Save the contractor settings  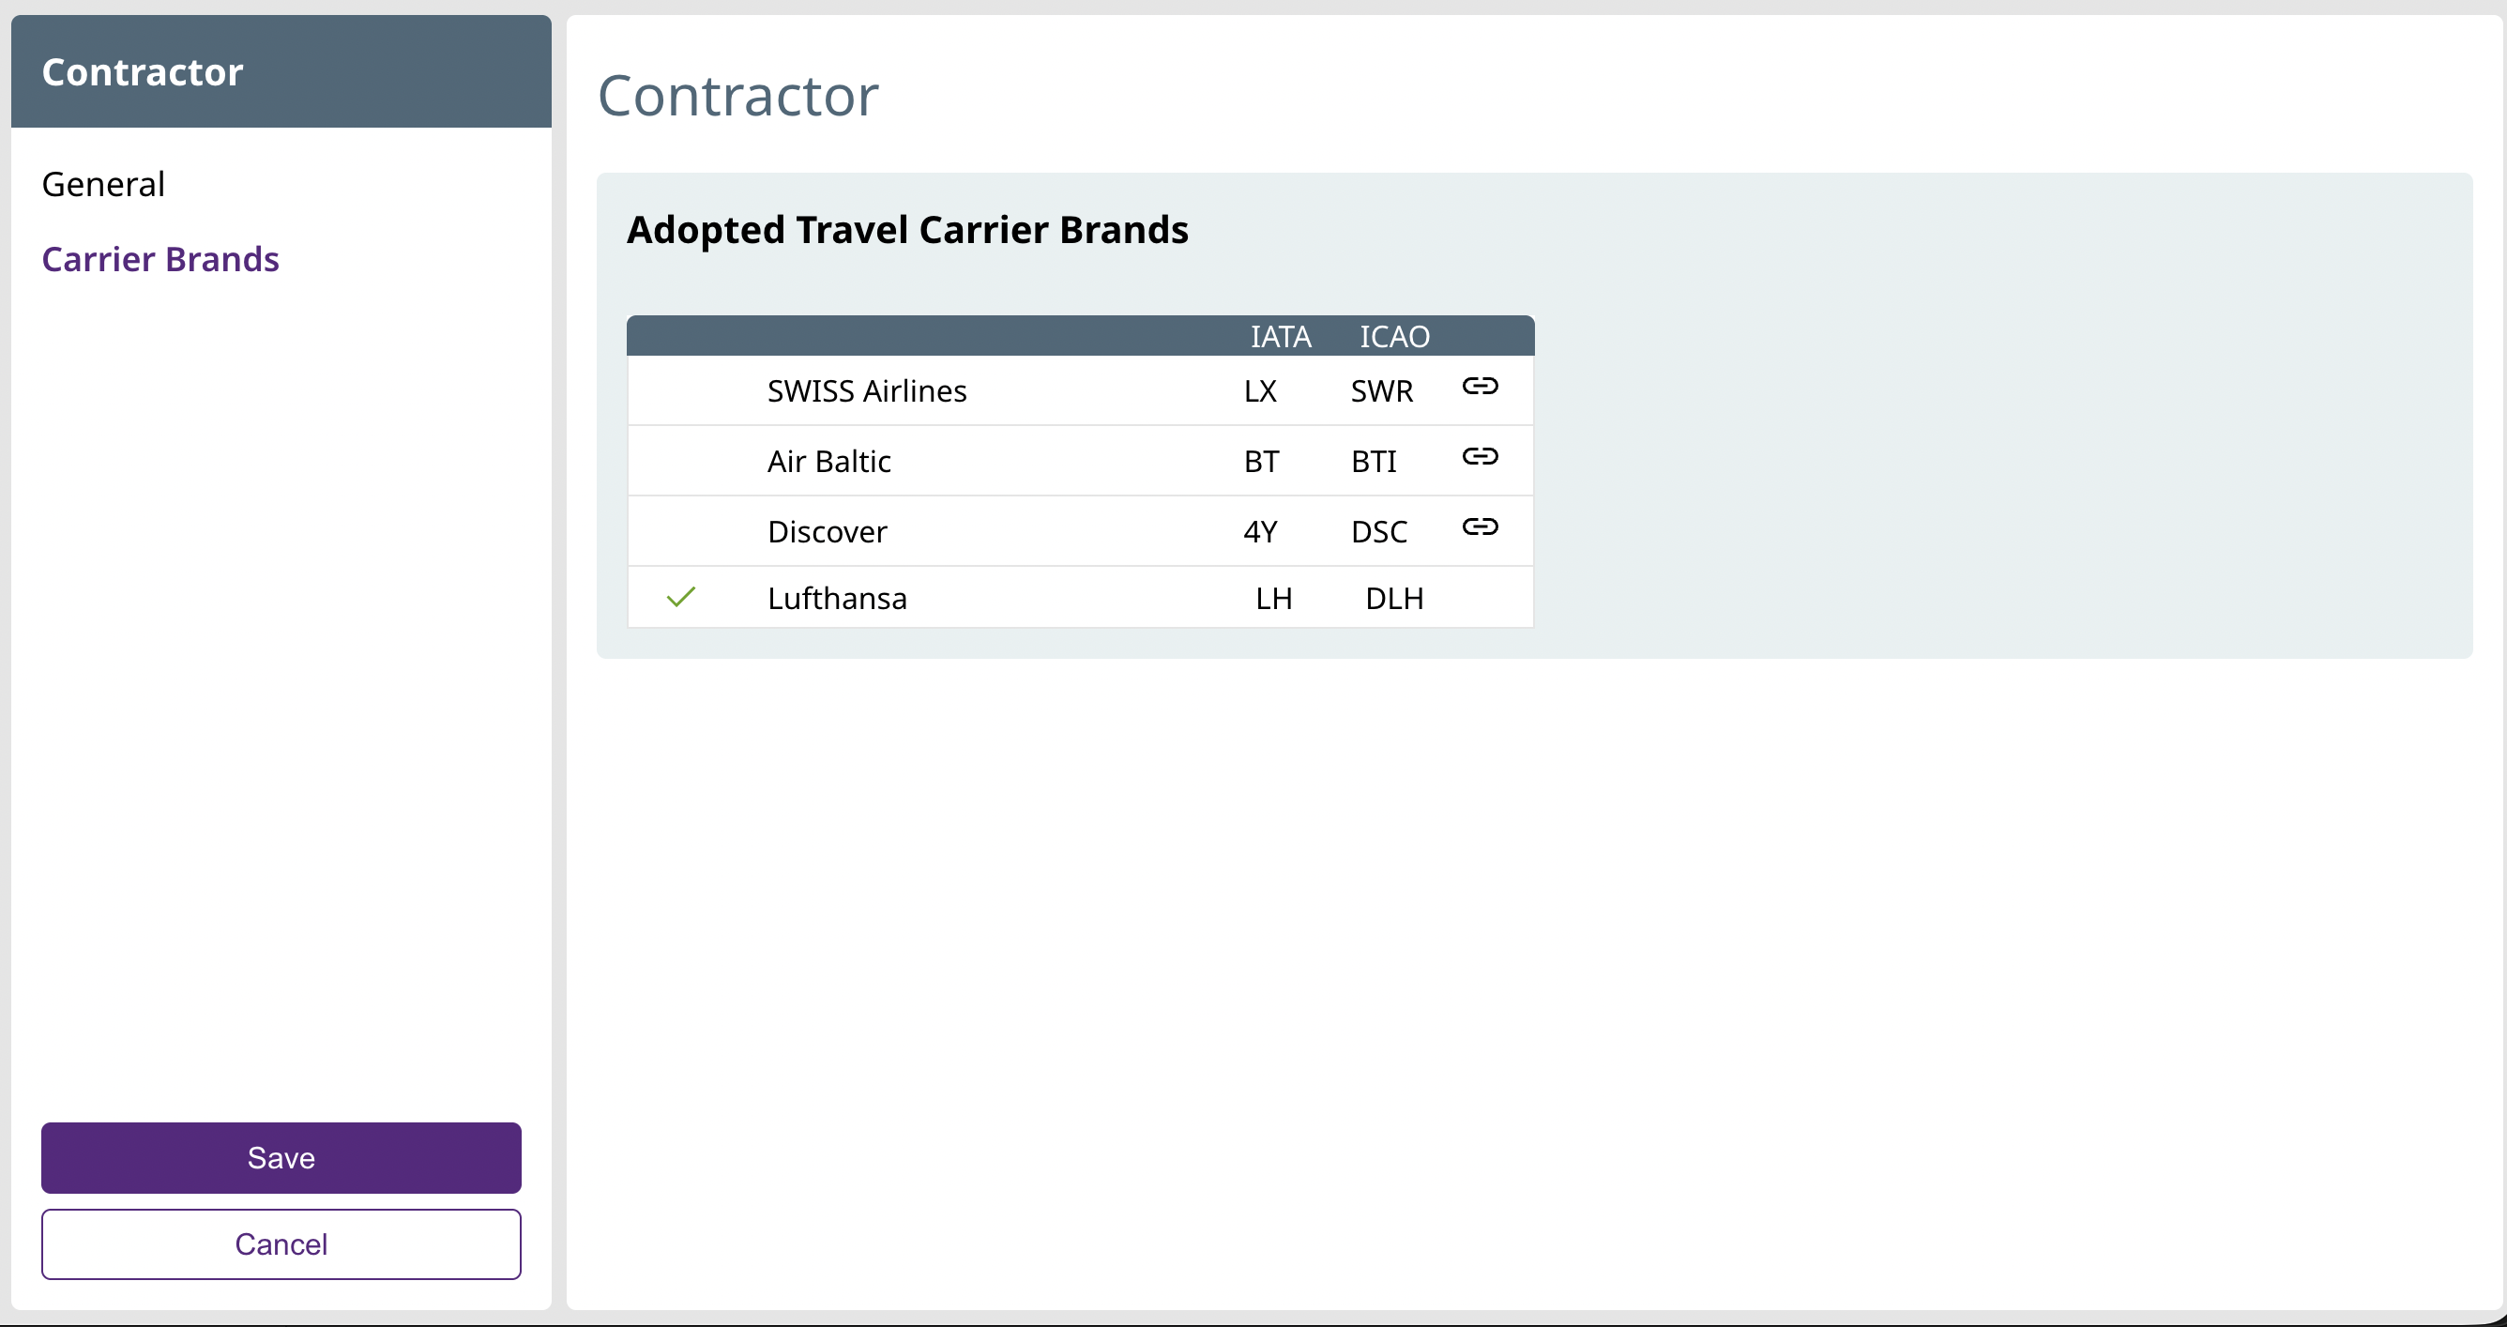[x=281, y=1157]
